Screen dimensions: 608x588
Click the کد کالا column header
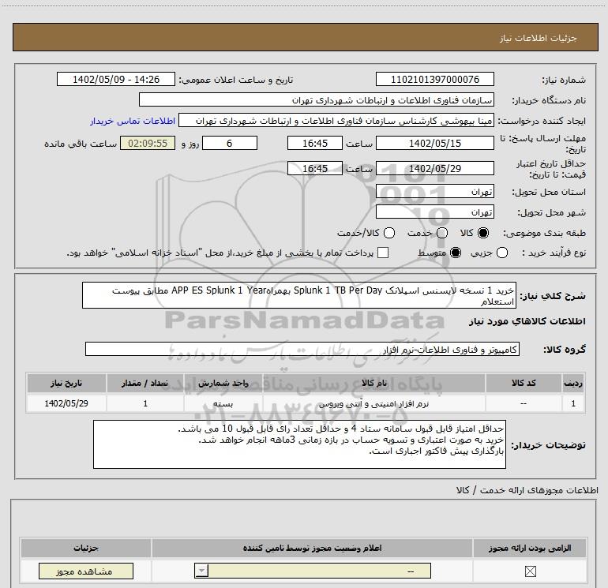point(524,383)
